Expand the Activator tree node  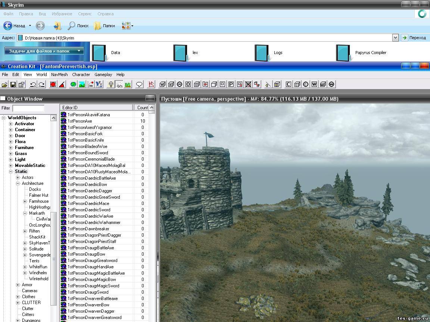11,124
